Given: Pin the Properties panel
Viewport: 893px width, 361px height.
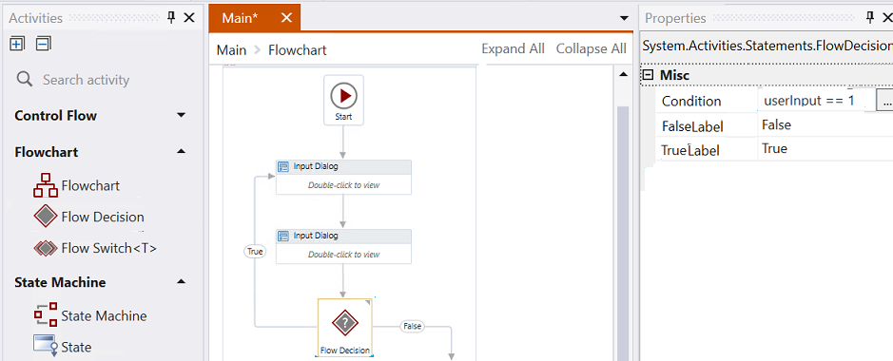Looking at the screenshot, I should coord(869,18).
